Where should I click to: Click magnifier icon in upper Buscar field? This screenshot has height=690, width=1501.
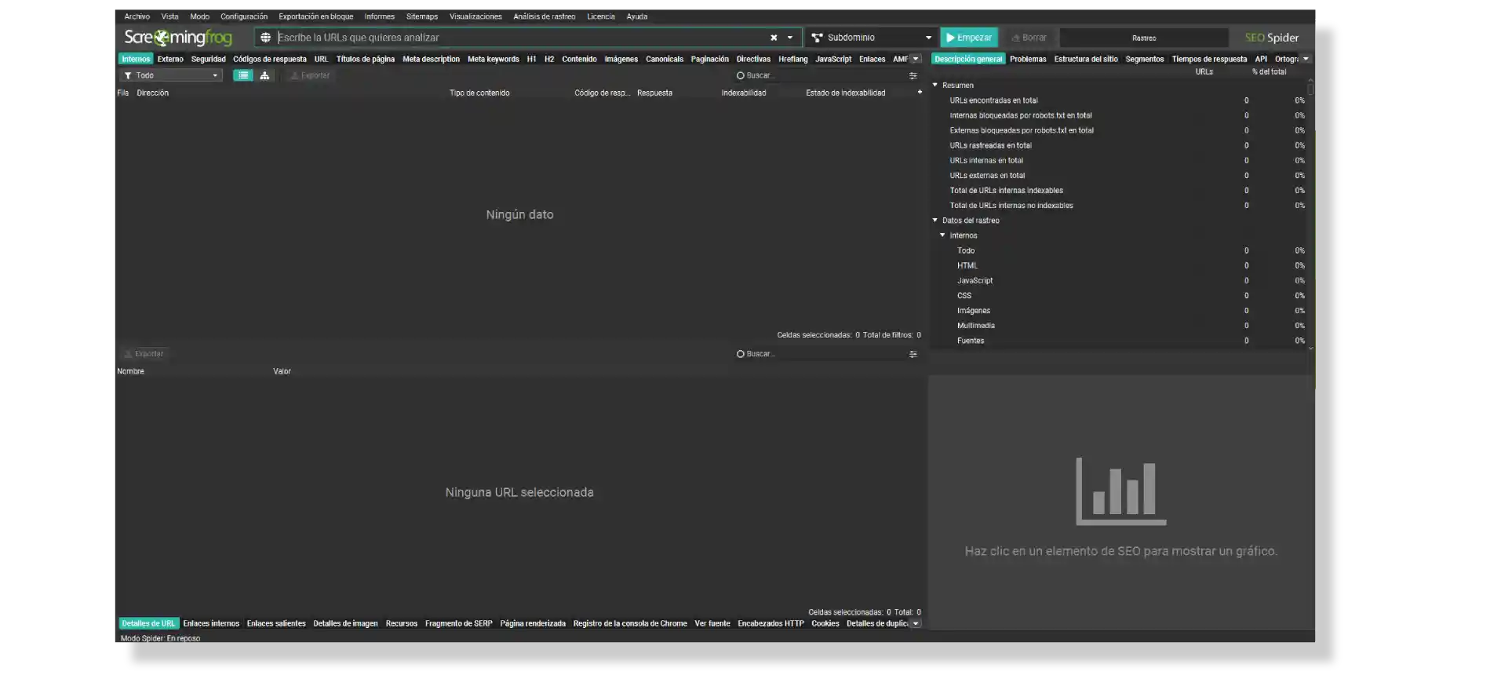pyautogui.click(x=740, y=76)
